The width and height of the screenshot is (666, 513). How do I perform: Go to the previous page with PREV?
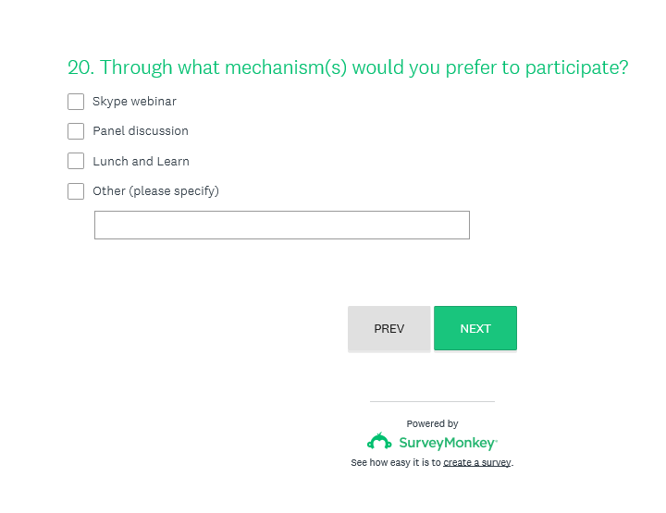(x=388, y=329)
